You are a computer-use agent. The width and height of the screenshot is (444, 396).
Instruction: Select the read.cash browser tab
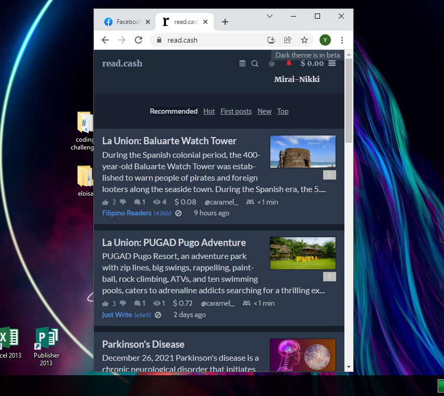[x=185, y=22]
